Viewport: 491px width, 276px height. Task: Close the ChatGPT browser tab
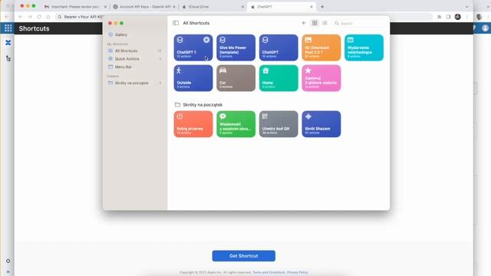tap(311, 7)
